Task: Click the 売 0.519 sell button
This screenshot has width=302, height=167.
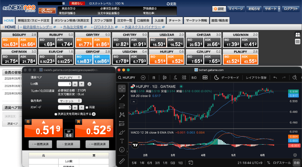Action: point(44,128)
